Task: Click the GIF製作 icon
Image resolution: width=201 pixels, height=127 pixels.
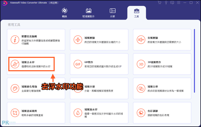Action: (x=78, y=64)
